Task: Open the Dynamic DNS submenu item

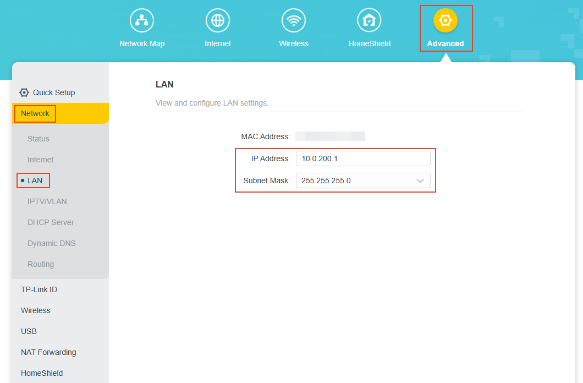Action: (52, 243)
